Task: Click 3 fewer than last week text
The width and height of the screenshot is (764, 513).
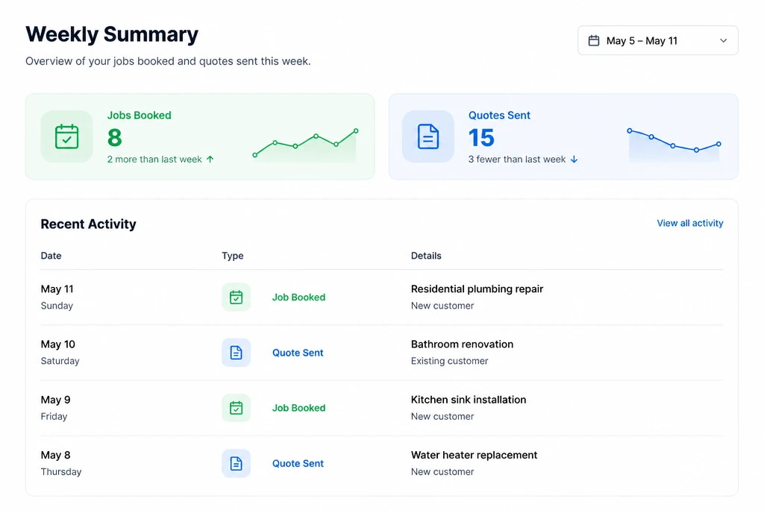Action: pyautogui.click(x=517, y=159)
